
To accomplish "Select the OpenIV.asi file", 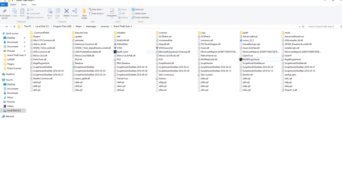I will point(246,56).
